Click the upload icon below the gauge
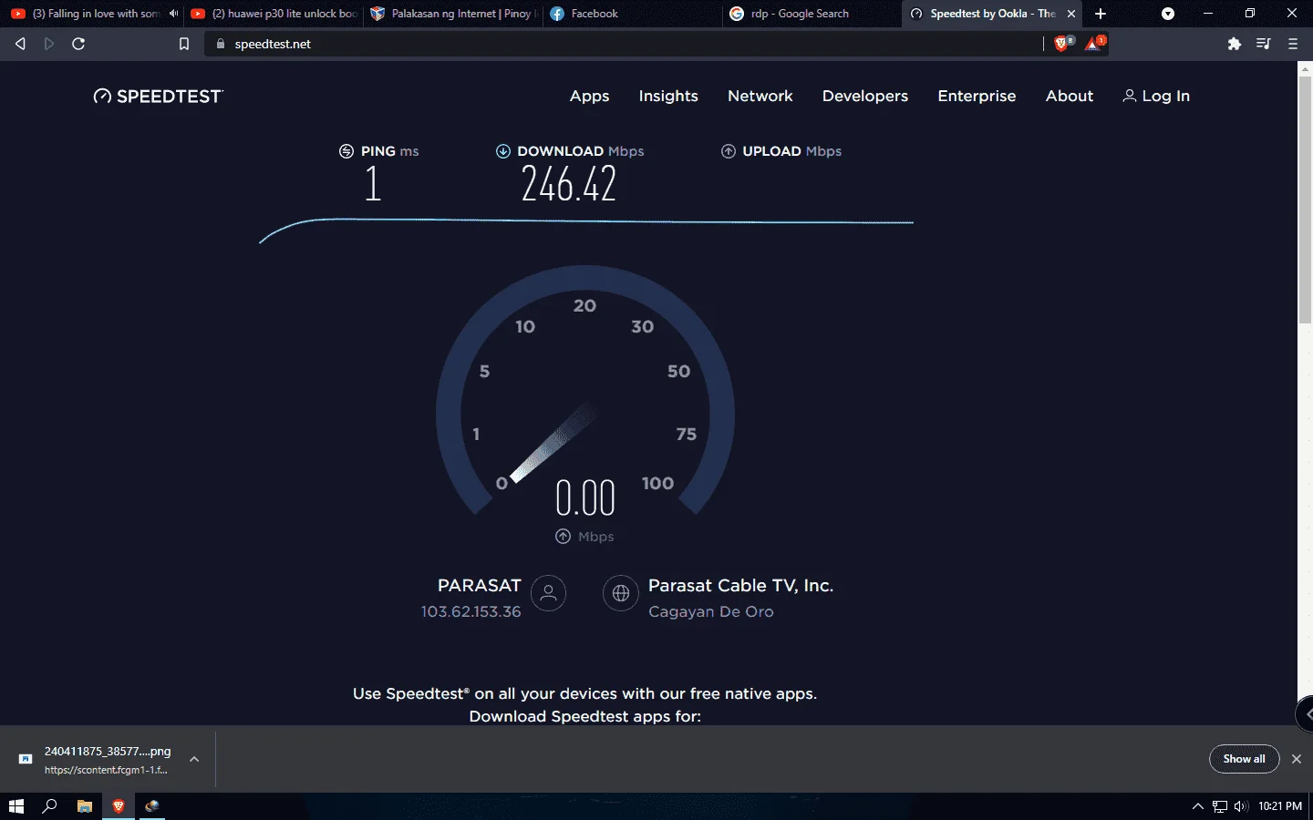Screen dimensions: 1313x820 563,537
